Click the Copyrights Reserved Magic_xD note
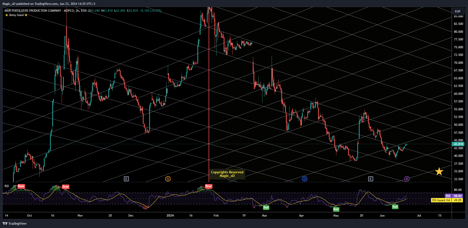468x228 pixels. click(227, 174)
